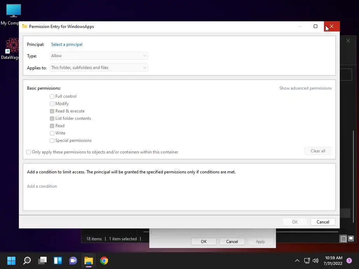359x269 pixels.
Task: Check the Modify permission checkbox
Action: [52, 104]
